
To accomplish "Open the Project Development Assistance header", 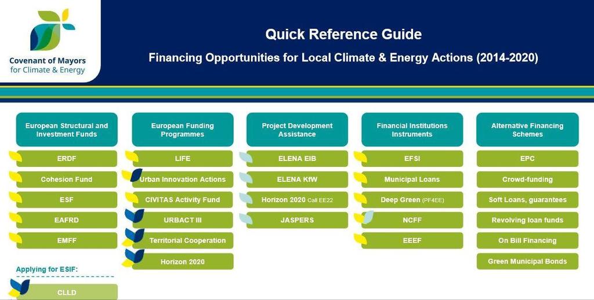I will [x=297, y=130].
